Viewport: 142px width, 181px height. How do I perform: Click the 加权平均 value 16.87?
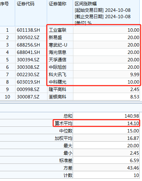(133, 138)
